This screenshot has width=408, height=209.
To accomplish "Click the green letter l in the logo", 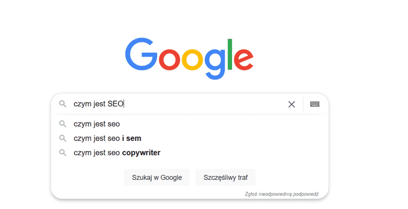I will (x=230, y=54).
